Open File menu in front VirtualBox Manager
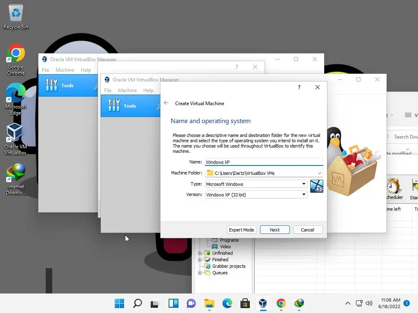Viewport: 418px width, 313px height. [108, 90]
